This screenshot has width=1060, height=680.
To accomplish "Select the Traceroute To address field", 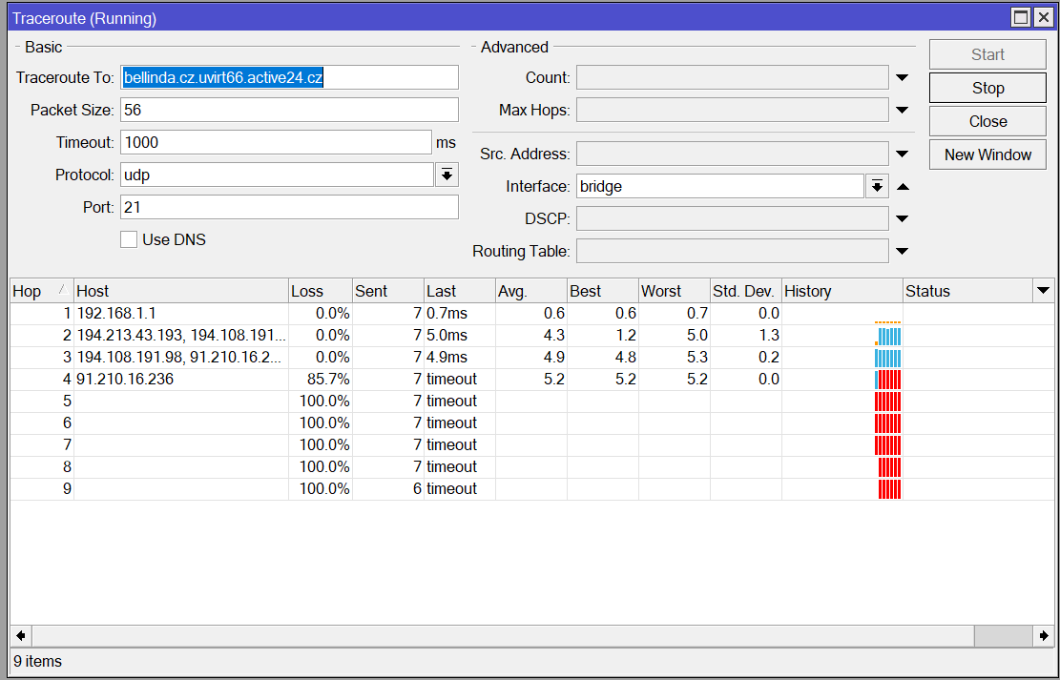I will pos(286,76).
